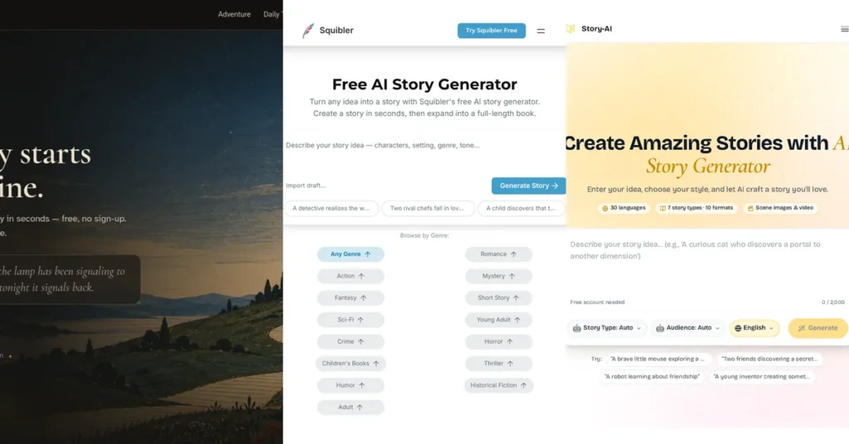This screenshot has height=444, width=849.
Task: Open the Story Type: Auto dropdown
Action: coord(607,328)
